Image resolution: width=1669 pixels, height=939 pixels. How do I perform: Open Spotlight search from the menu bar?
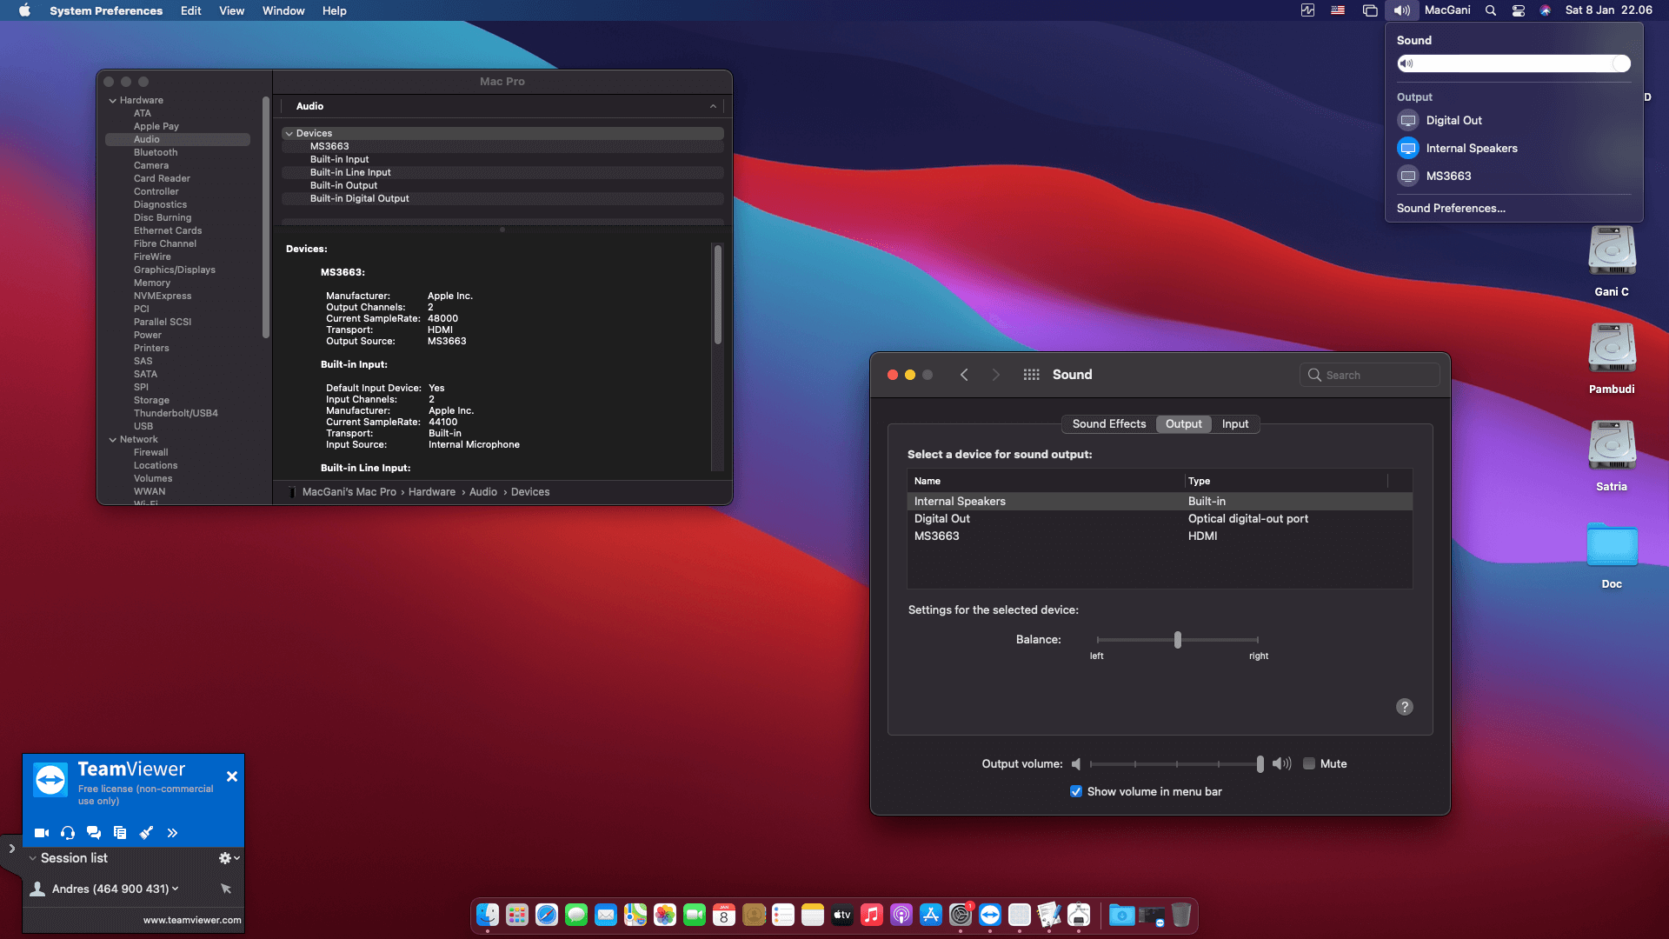coord(1490,10)
